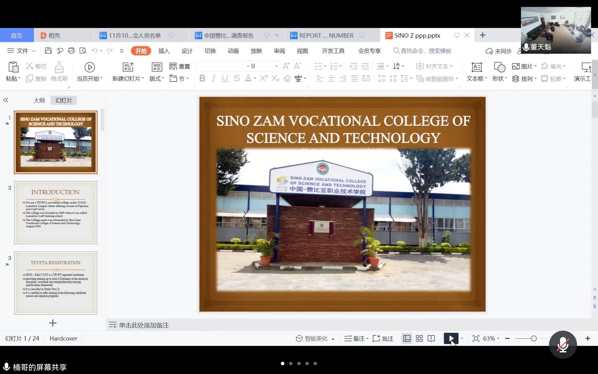This screenshot has width=598, height=374.
Task: Open the font size dropdown
Action: pyautogui.click(x=276, y=66)
